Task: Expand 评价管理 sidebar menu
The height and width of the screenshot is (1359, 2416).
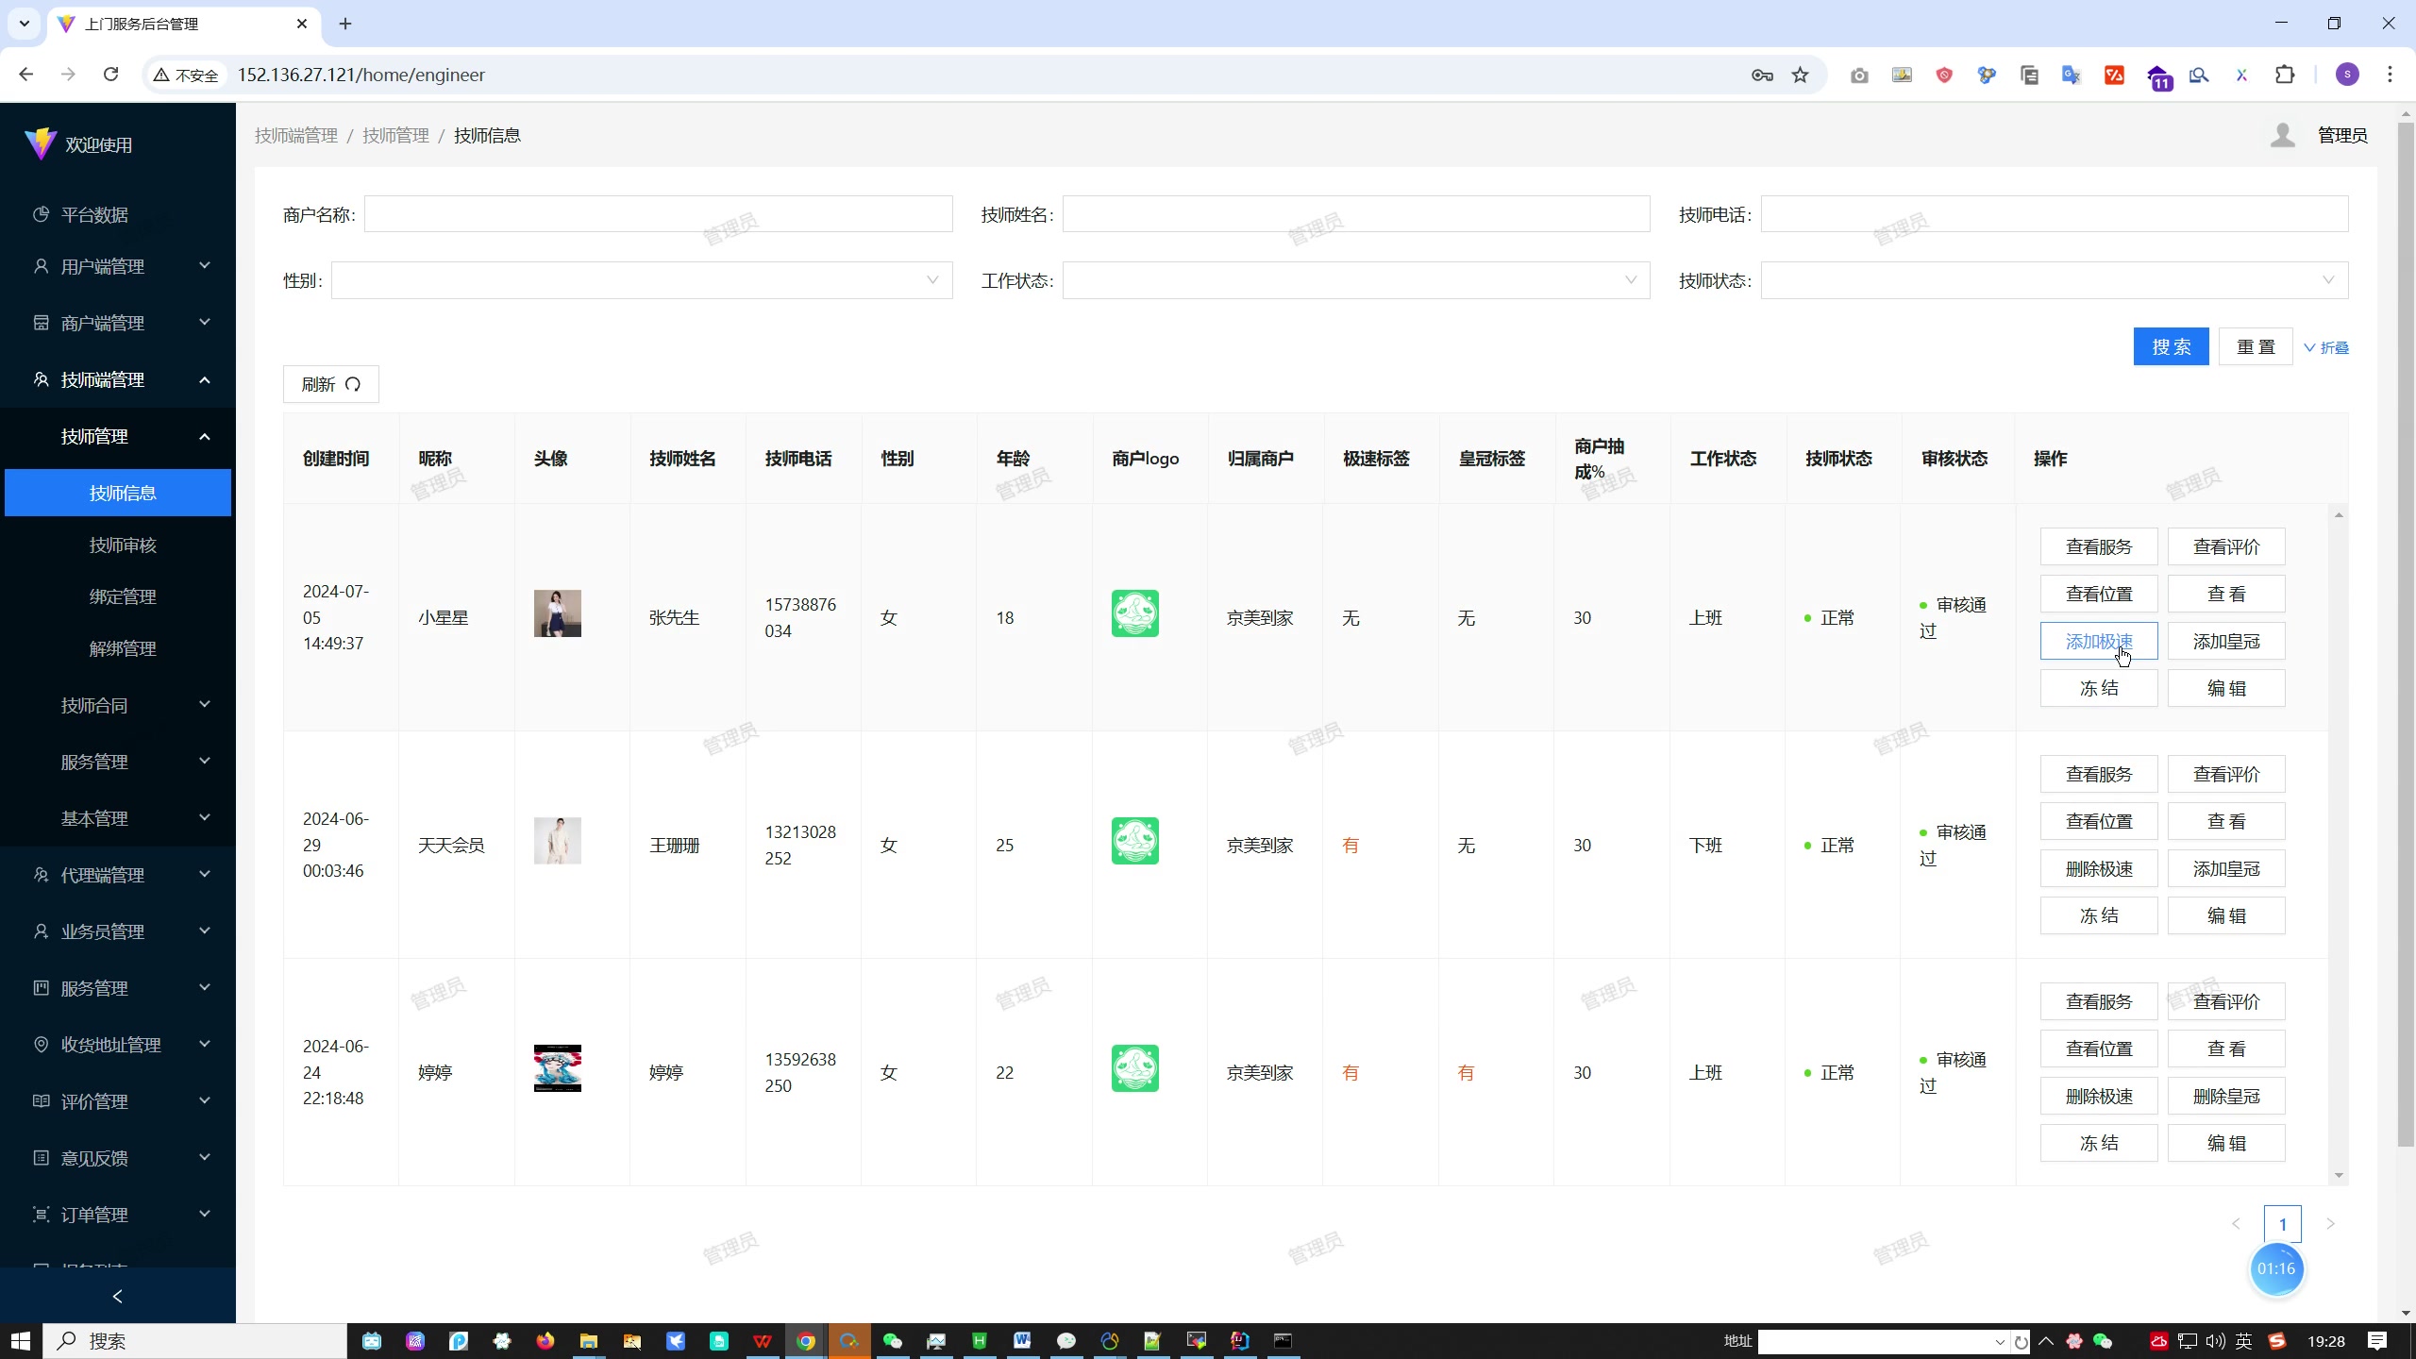Action: pyautogui.click(x=118, y=1101)
